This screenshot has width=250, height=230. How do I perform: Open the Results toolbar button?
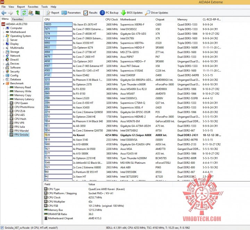coord(90,12)
